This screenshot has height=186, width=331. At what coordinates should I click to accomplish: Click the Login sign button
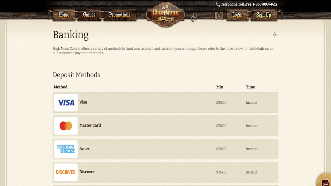point(237,15)
